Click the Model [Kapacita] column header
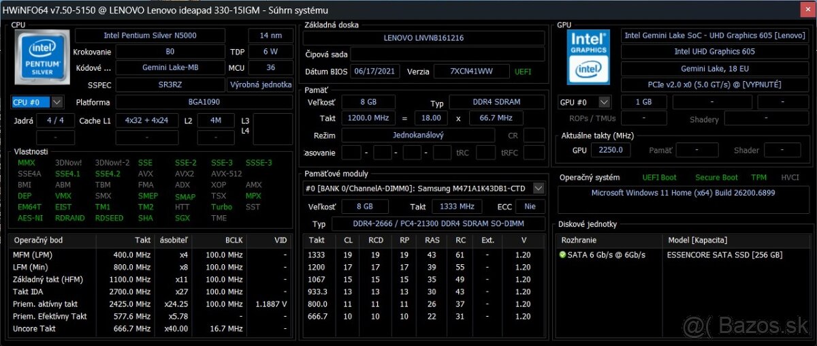This screenshot has height=346, width=817. [697, 240]
